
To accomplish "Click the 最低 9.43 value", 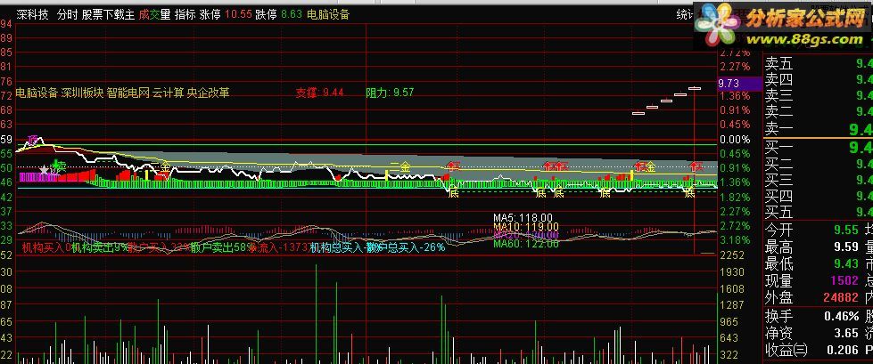I will [846, 263].
